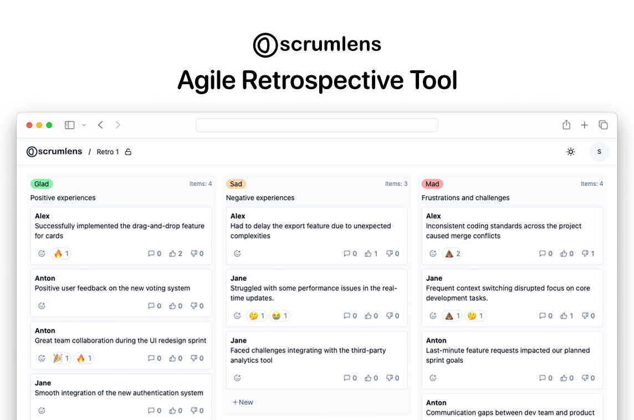Screen dimensions: 634x420
Task: Upvote the UI redesign sprint card
Action: click(176, 358)
